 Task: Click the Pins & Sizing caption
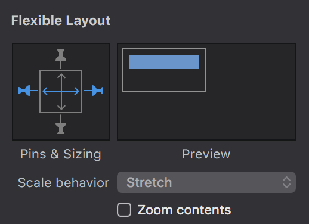point(61,154)
